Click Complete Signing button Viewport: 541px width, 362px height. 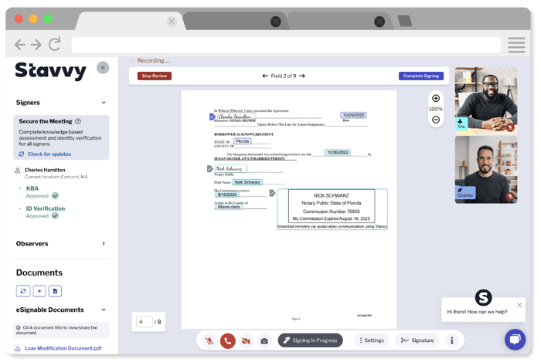coord(421,76)
